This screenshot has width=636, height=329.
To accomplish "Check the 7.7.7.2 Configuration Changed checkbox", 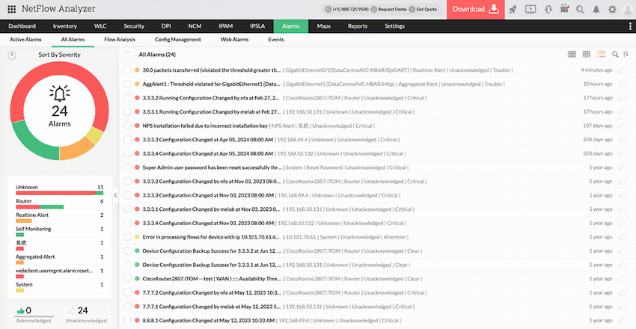I will pos(128,292).
